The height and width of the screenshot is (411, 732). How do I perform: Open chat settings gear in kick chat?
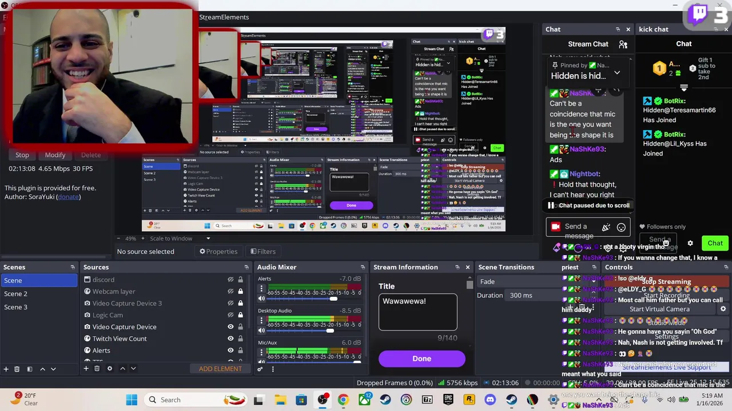click(690, 243)
